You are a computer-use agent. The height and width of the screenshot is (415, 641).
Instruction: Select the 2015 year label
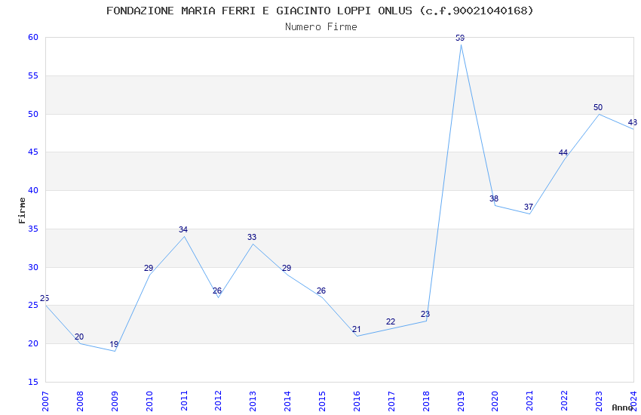click(322, 401)
